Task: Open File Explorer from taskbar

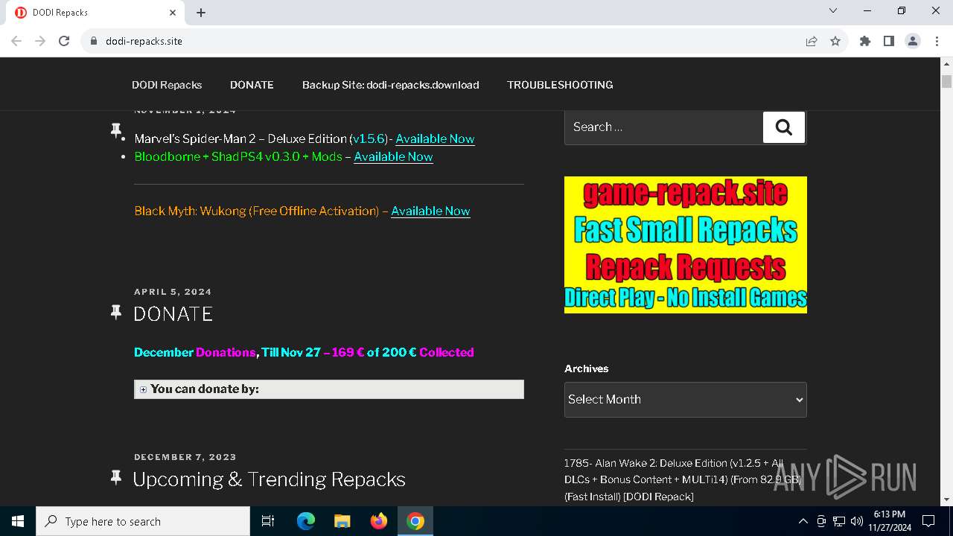Action: (x=342, y=521)
